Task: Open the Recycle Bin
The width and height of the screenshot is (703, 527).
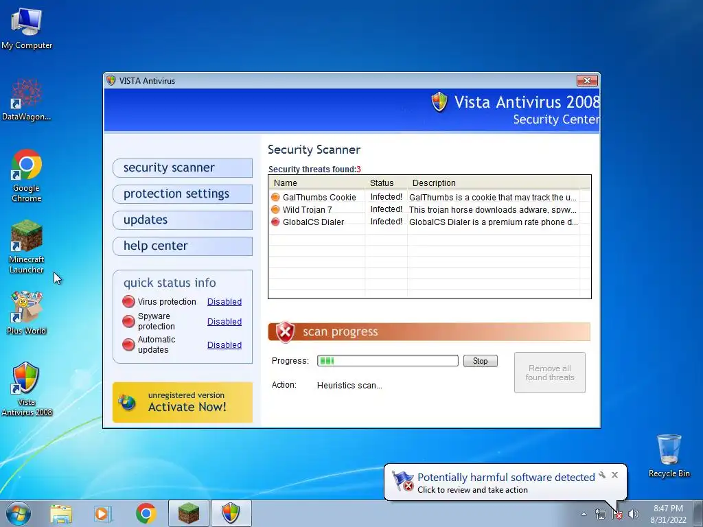Action: tap(669, 456)
